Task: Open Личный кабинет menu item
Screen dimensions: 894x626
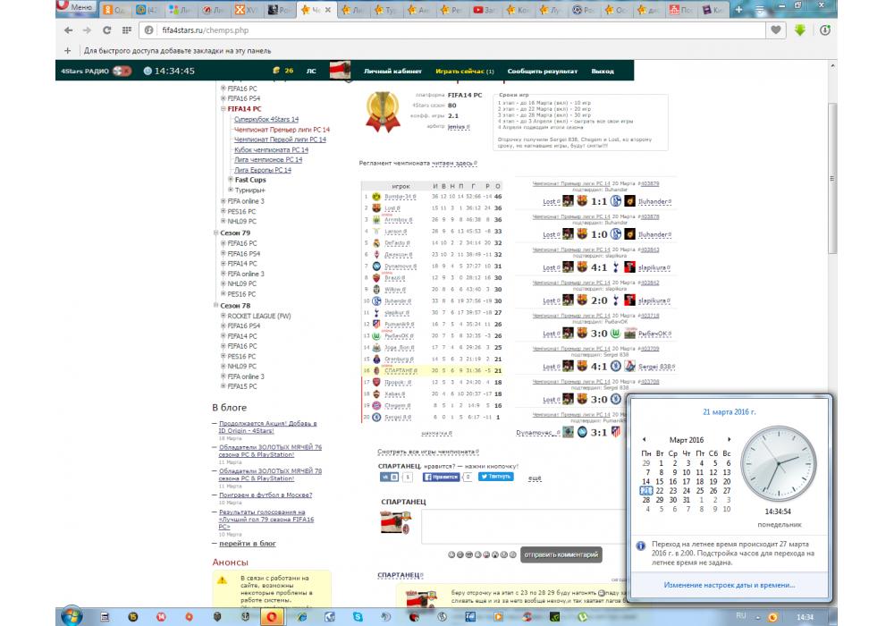Action: (x=392, y=71)
